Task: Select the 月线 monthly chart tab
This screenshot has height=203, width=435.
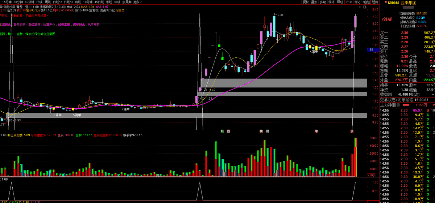Action: (x=78, y=2)
